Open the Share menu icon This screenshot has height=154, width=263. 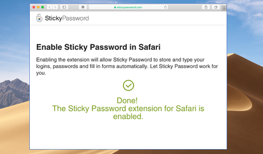[206, 7]
